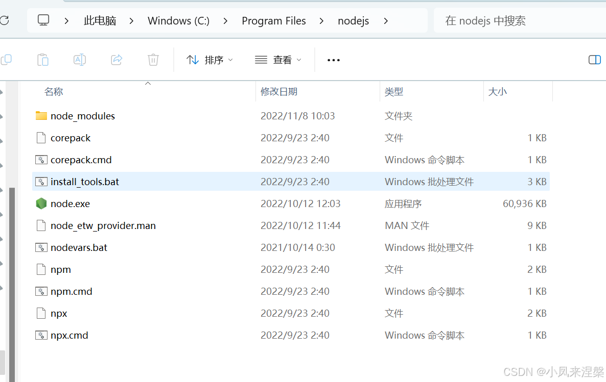606x382 pixels.
Task: Click the 在 nodejs 中搜索 search box
Action: point(520,20)
